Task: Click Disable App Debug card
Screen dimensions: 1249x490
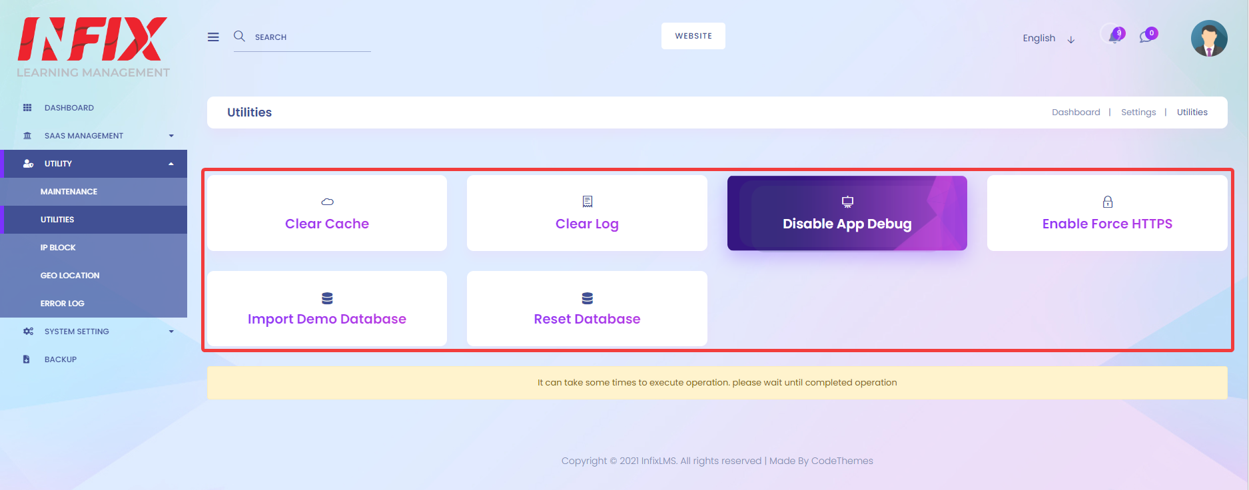Action: tap(847, 213)
